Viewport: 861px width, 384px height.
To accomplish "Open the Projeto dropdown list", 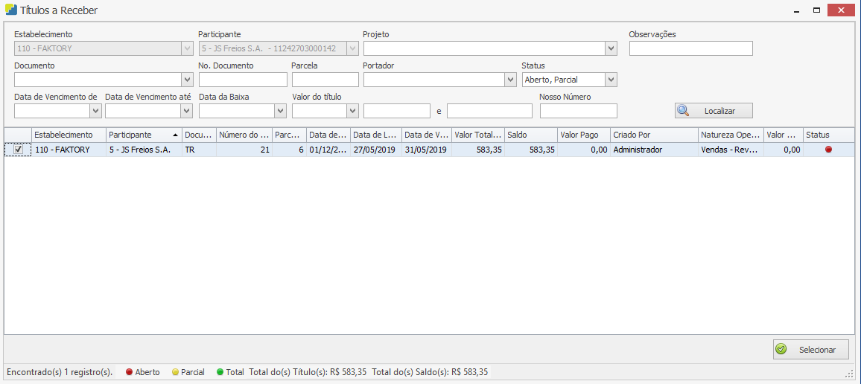I will (x=611, y=48).
